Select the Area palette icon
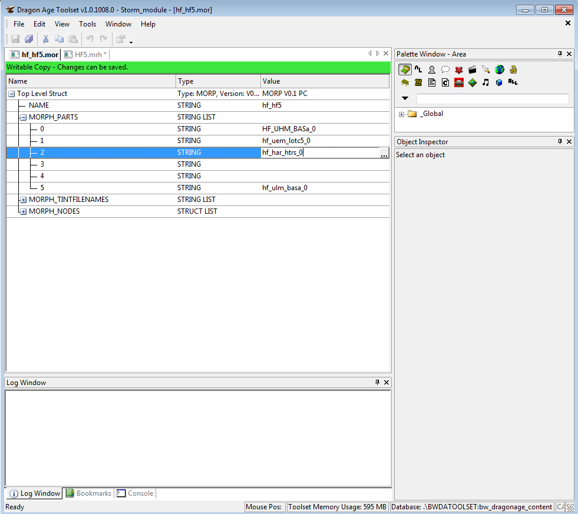Screen dimensions: 578x514 click(x=405, y=69)
